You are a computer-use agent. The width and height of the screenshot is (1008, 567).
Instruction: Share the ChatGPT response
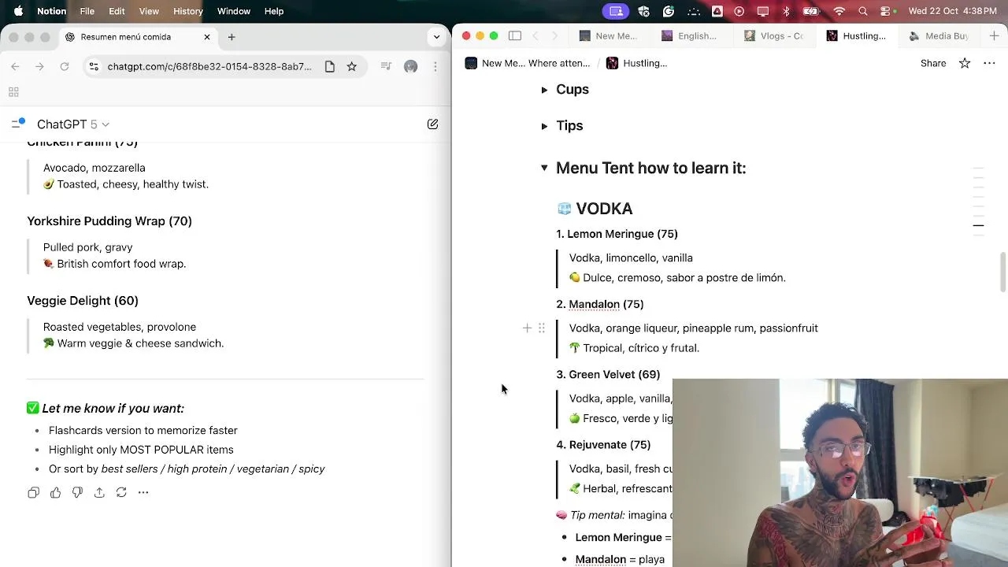99,492
